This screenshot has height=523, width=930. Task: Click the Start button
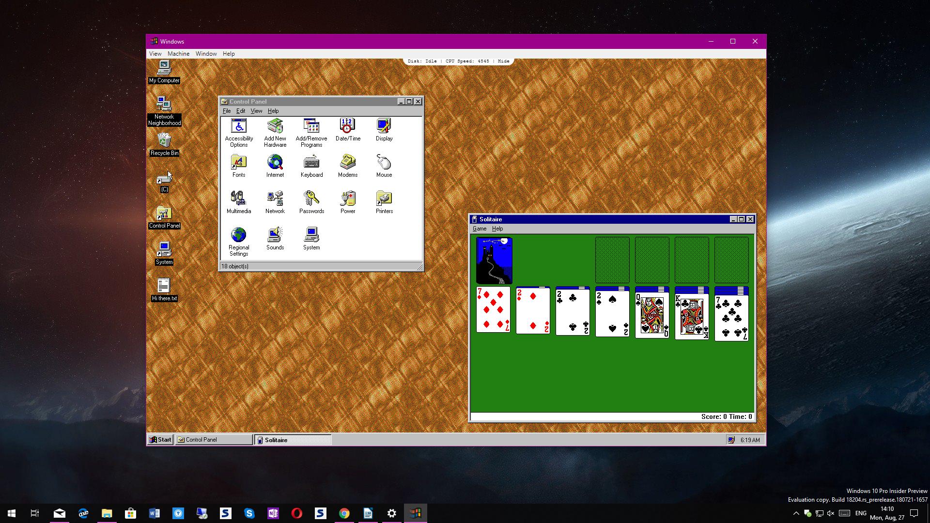pos(160,439)
